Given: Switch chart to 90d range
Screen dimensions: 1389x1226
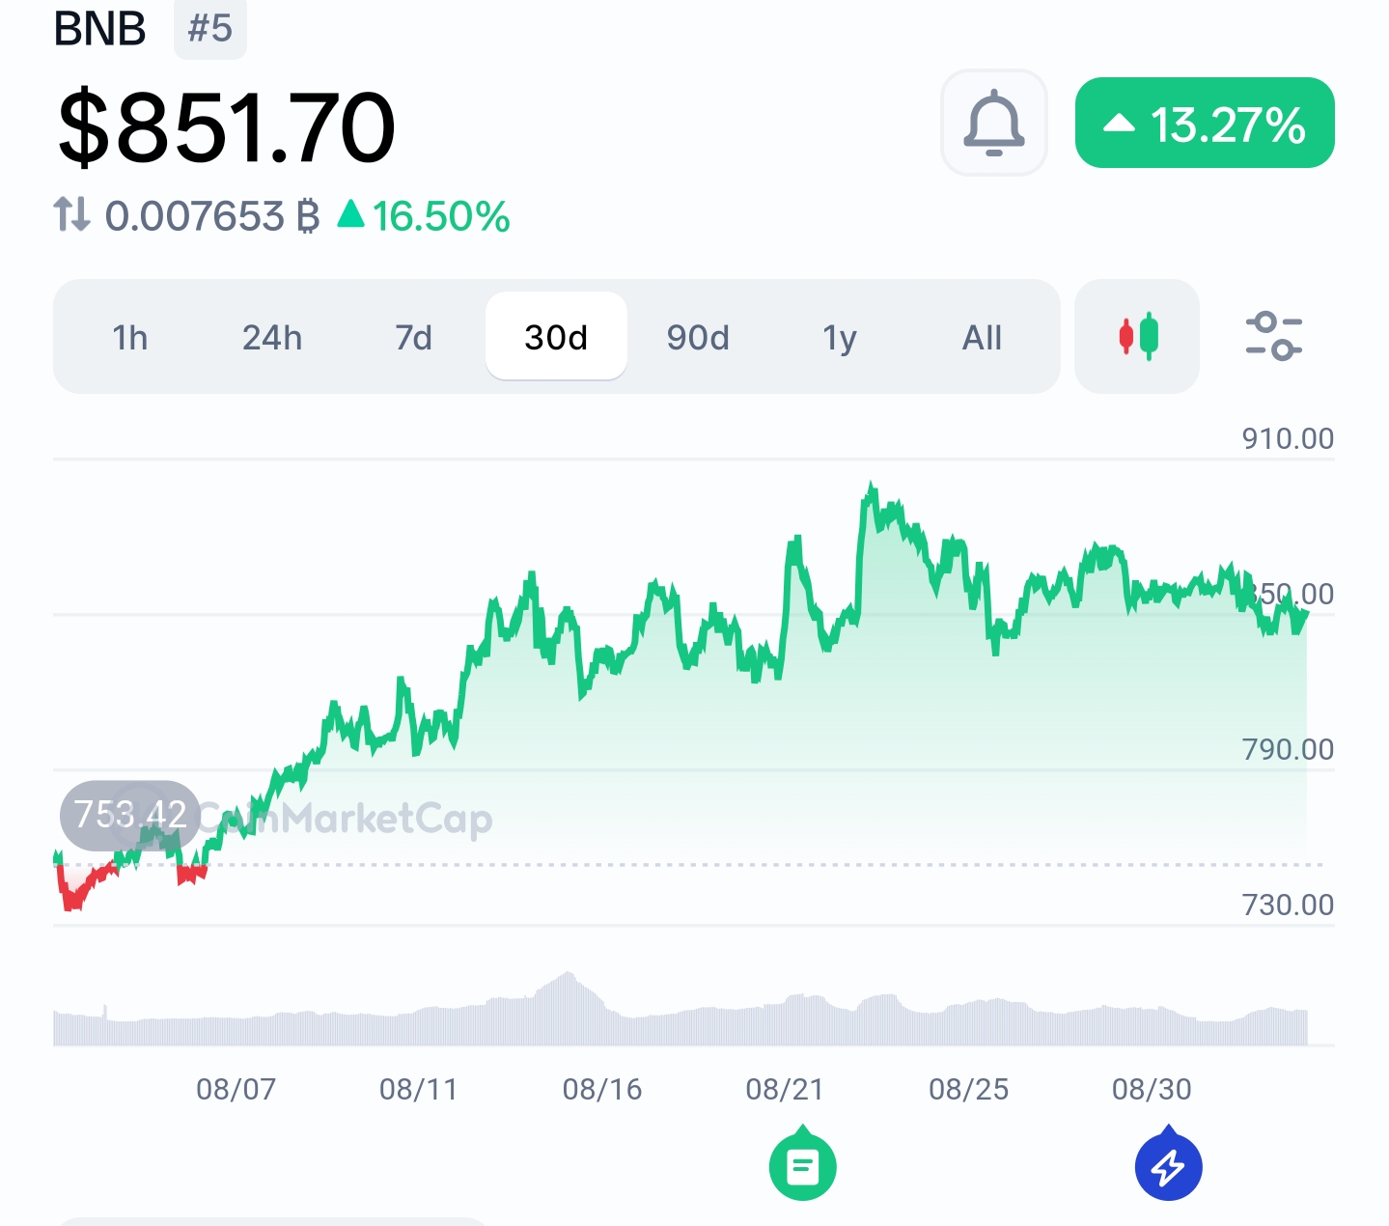Looking at the screenshot, I should [x=698, y=337].
